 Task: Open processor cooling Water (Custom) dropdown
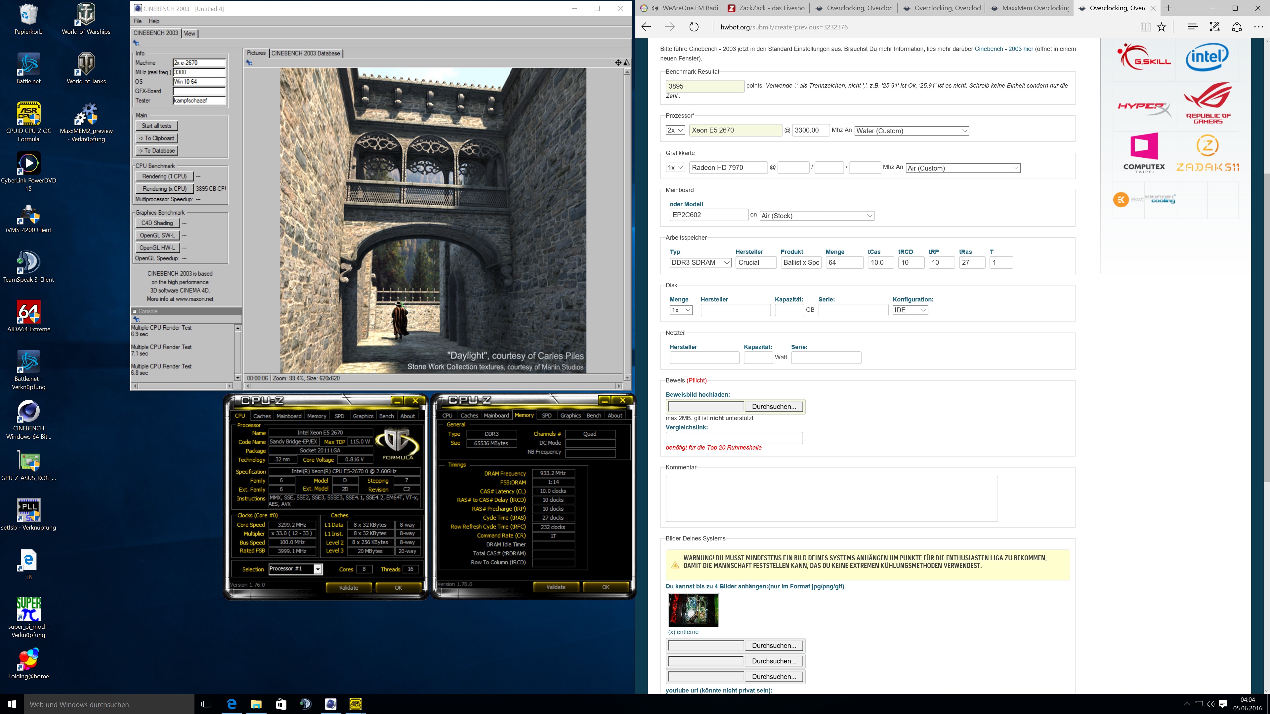point(911,131)
